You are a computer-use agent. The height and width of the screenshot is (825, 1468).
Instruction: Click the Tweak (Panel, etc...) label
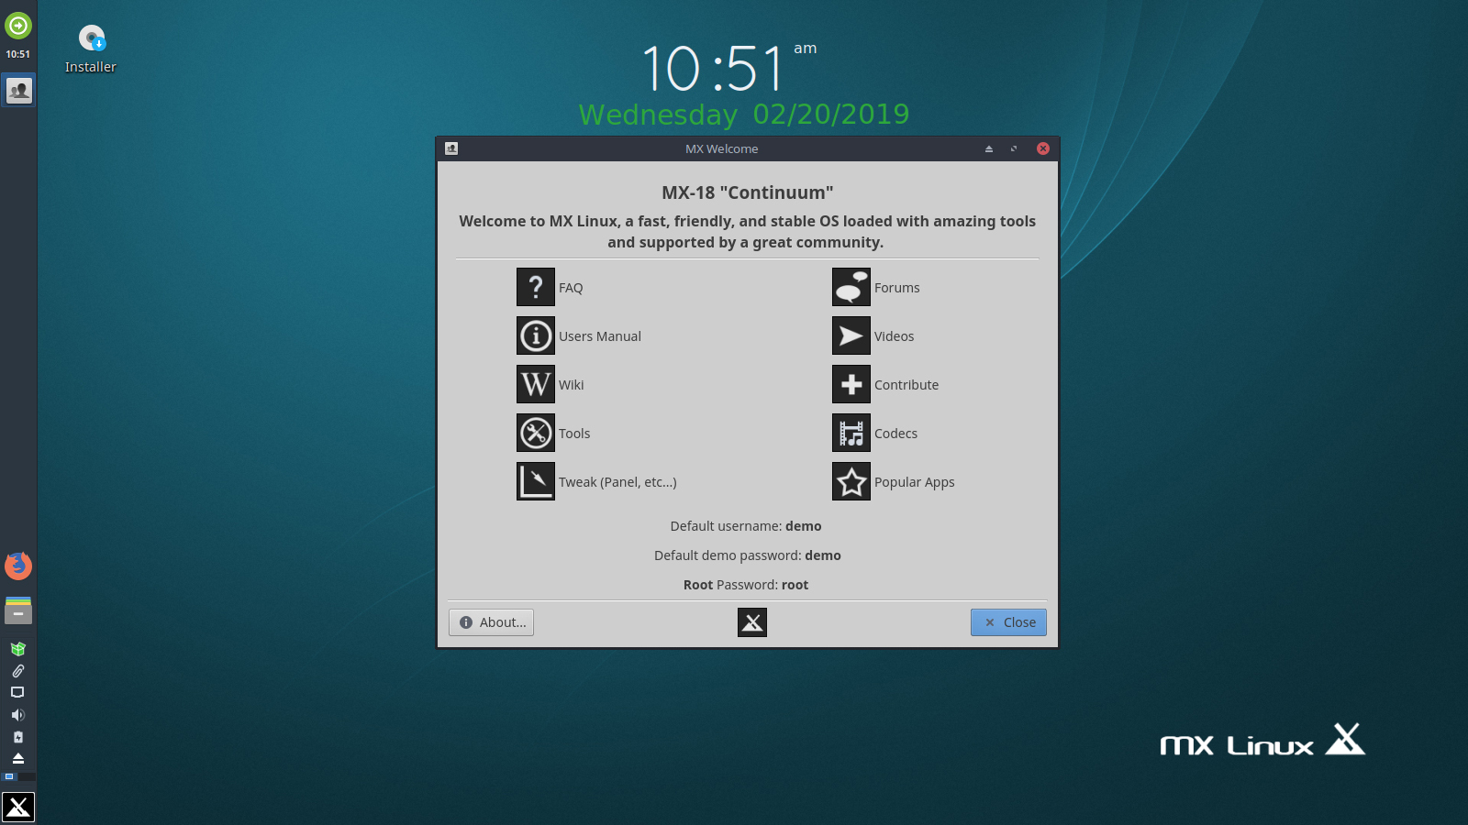coord(617,482)
